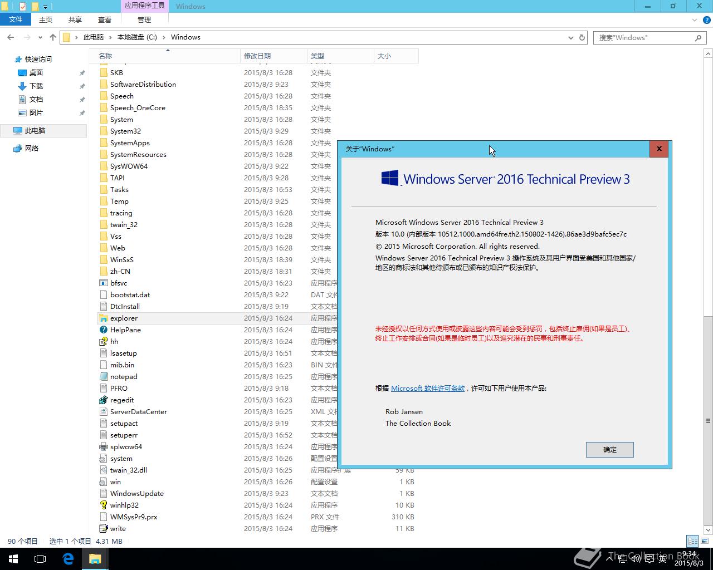713x570 pixels.
Task: Refresh the current folder view
Action: (x=582, y=37)
